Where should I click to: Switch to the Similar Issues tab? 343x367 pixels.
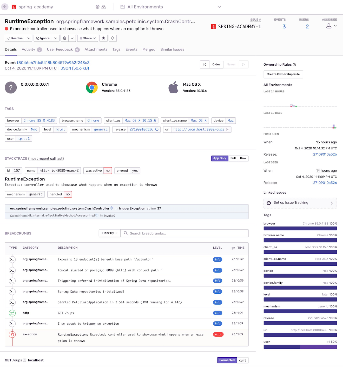(172, 49)
